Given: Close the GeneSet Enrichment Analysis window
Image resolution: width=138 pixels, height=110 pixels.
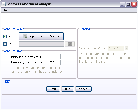Looking at the screenshot, I should coord(134,4).
